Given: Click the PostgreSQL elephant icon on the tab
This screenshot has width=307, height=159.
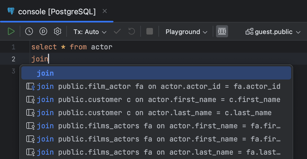Looking at the screenshot, I should 10,11.
